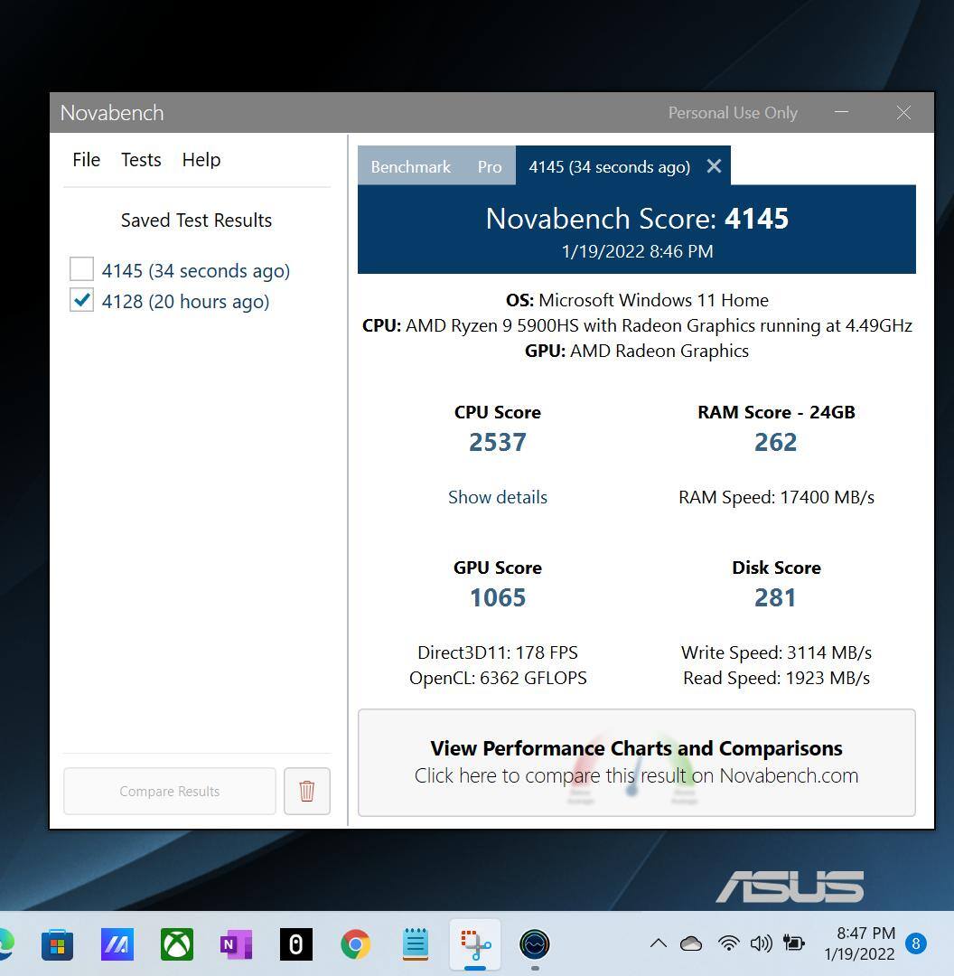Viewport: 954px width, 976px height.
Task: Open the File menu
Action: coord(86,160)
